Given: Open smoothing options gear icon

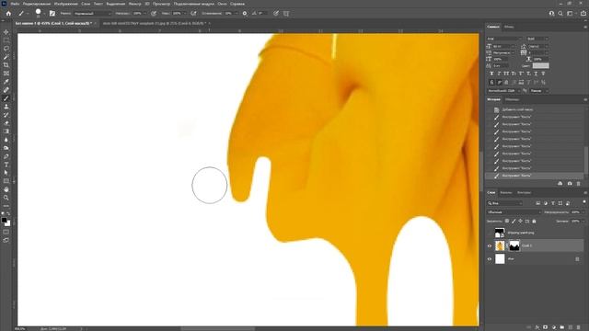Looking at the screenshot, I should tap(245, 13).
